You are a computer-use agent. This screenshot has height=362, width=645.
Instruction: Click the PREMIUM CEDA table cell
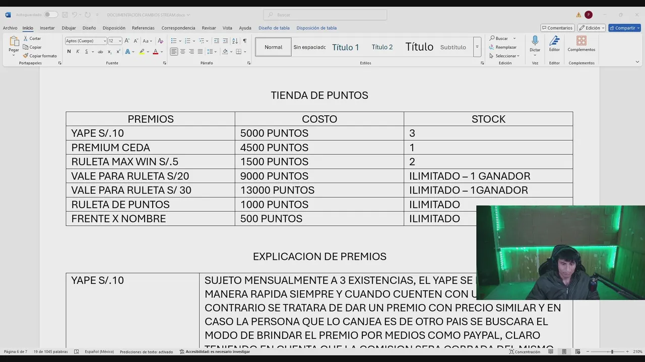[x=150, y=148]
